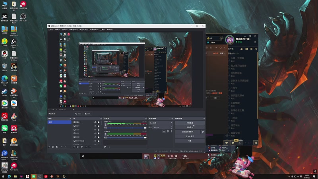Open advanced audio properties in mixer toolbar

pos(105,147)
